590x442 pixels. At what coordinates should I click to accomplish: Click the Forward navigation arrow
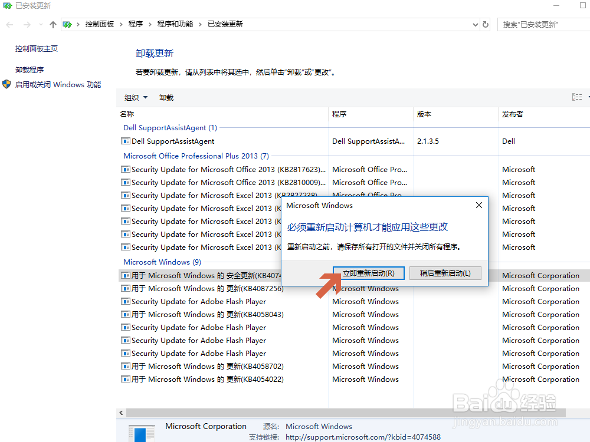27,25
